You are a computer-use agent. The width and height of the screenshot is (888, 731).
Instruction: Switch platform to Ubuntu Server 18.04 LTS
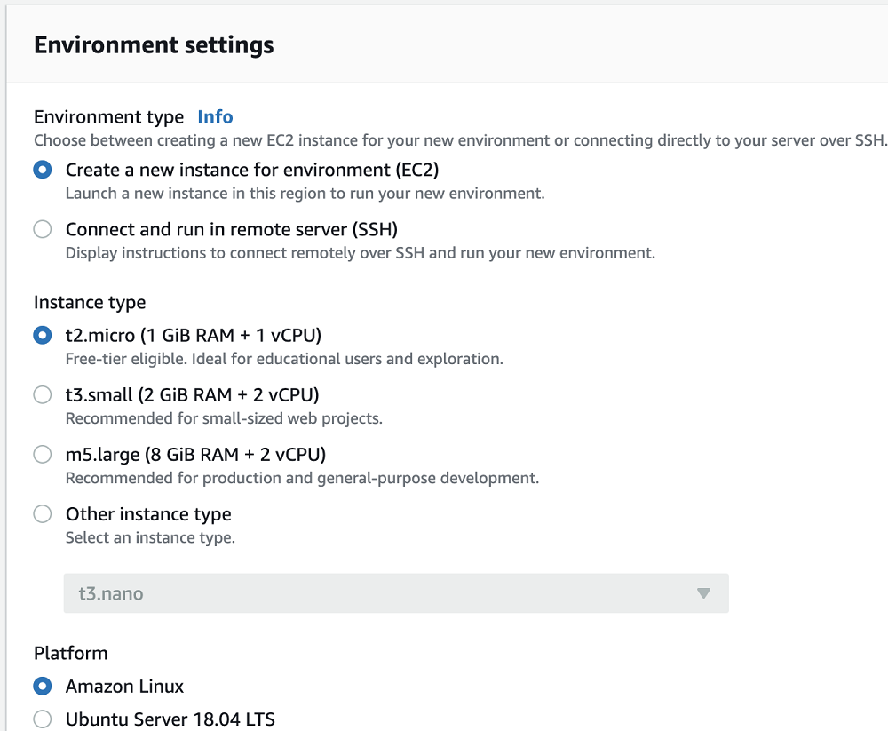(42, 719)
